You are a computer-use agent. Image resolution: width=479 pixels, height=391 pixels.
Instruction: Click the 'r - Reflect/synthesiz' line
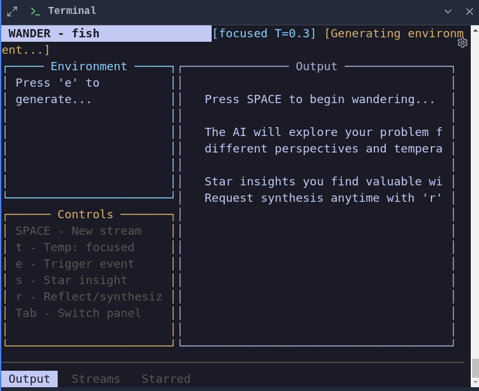coord(89,297)
